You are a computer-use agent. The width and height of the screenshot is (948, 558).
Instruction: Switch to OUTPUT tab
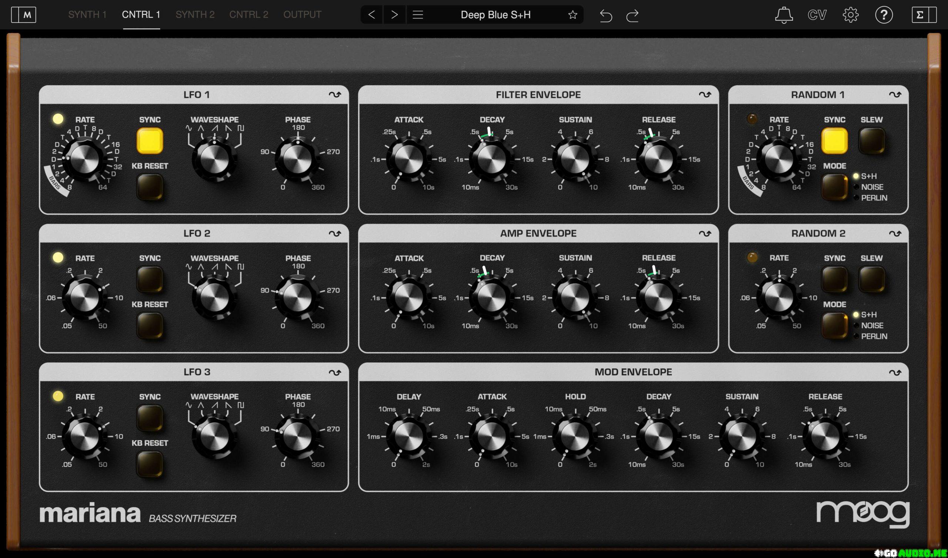click(302, 15)
